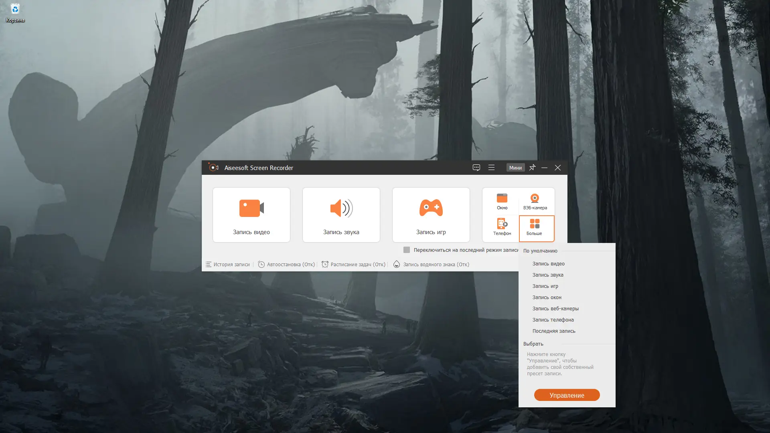Open the ВЭБ-камера webcam recorder icon

pos(535,197)
